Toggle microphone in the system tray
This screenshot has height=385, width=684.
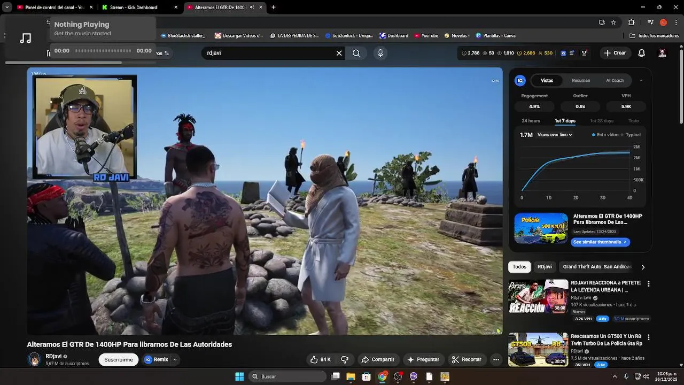[626, 376]
